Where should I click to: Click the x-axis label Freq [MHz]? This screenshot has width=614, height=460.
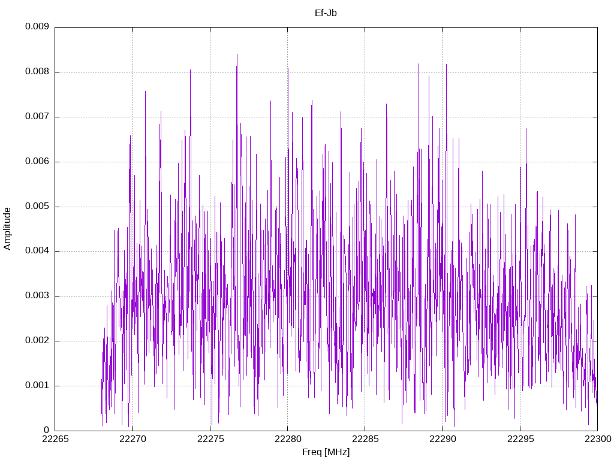[326, 452]
